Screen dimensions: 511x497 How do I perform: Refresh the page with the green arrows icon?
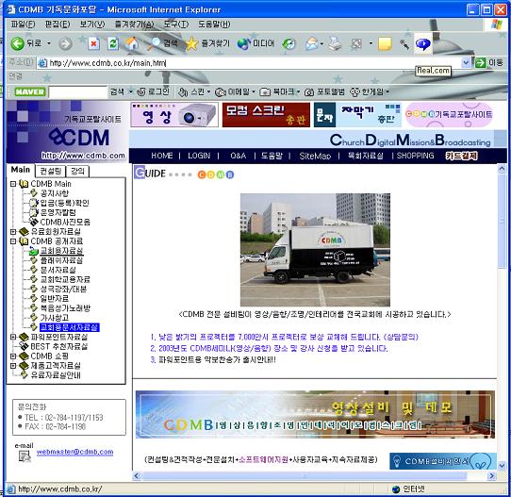pos(113,43)
